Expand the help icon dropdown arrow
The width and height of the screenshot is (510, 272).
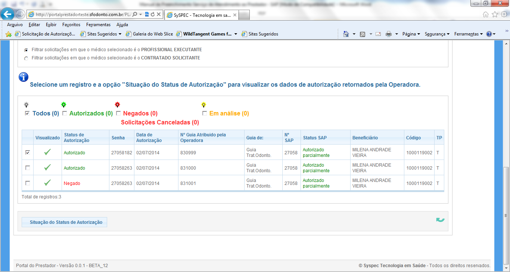tap(494, 34)
